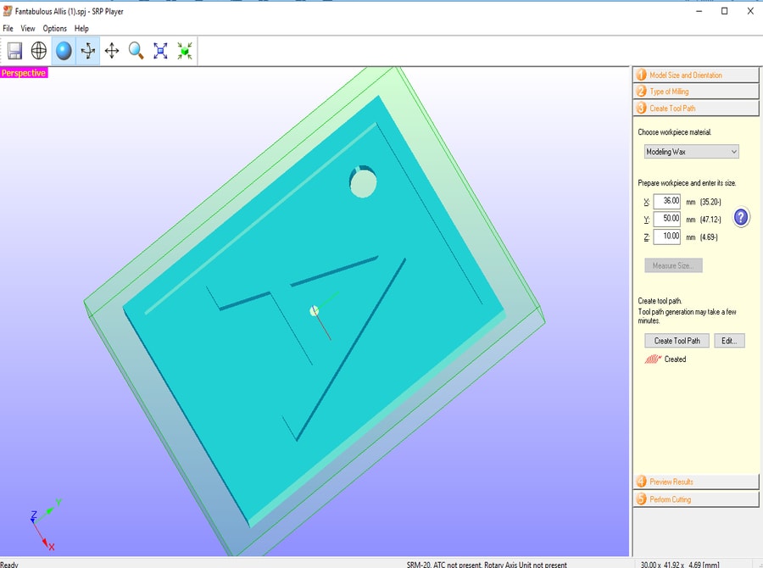Click the Ready status bar text
Image resolution: width=763 pixels, height=568 pixels.
pos(9,564)
